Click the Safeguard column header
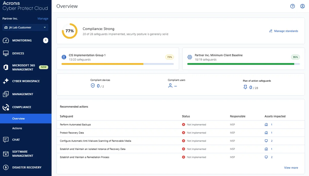The width and height of the screenshot is (309, 176). coord(66,116)
